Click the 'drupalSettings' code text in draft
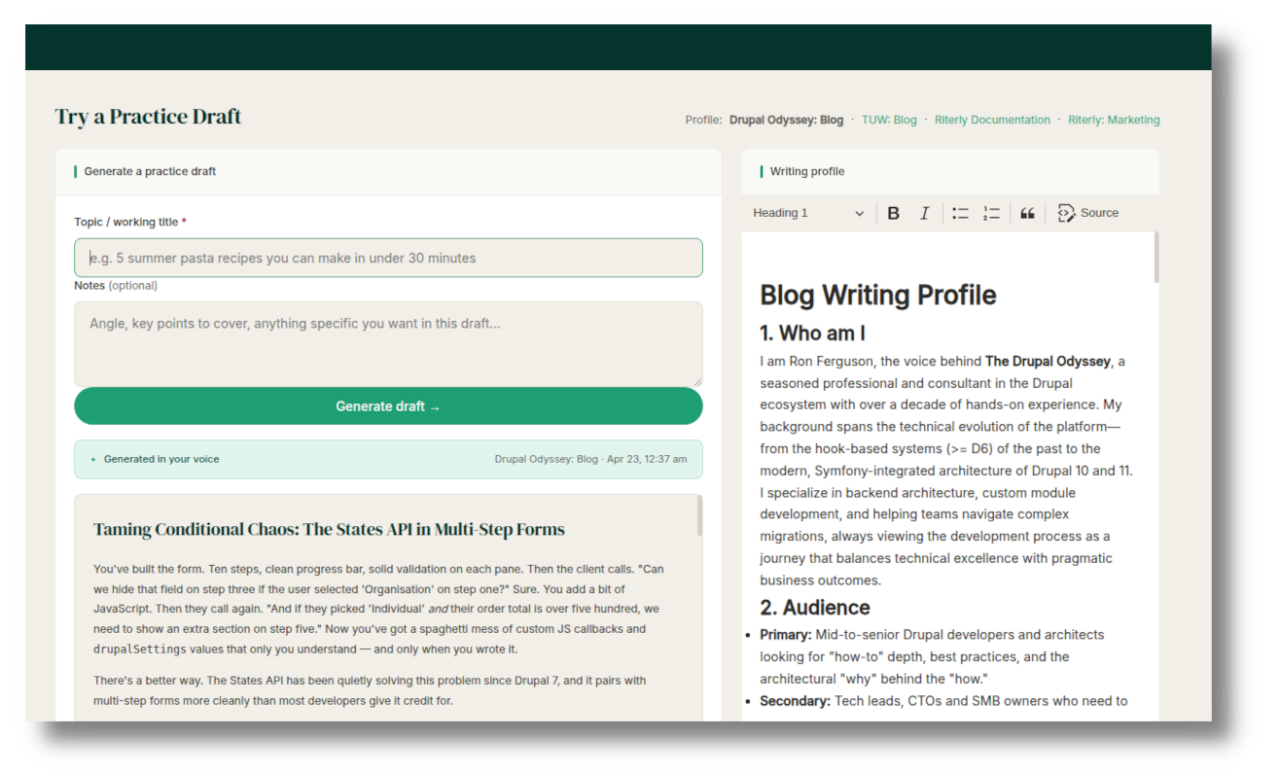This screenshot has height=773, width=1280. click(140, 649)
